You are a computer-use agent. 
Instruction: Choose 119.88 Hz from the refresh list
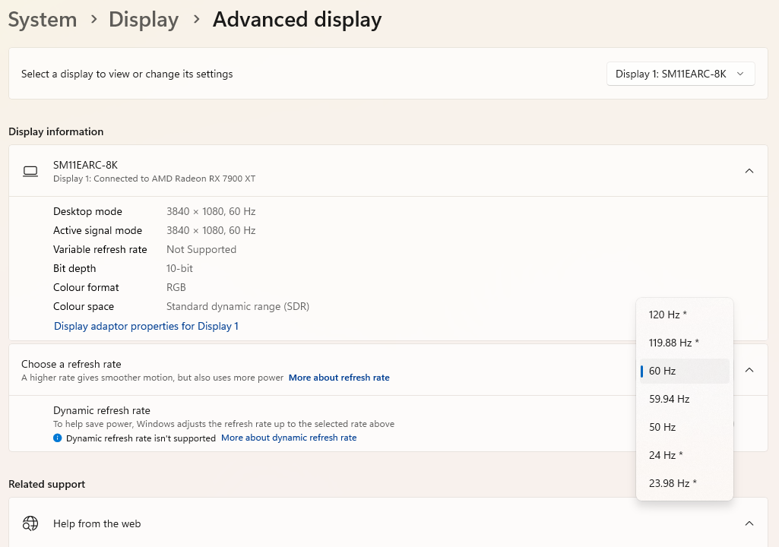(x=685, y=343)
